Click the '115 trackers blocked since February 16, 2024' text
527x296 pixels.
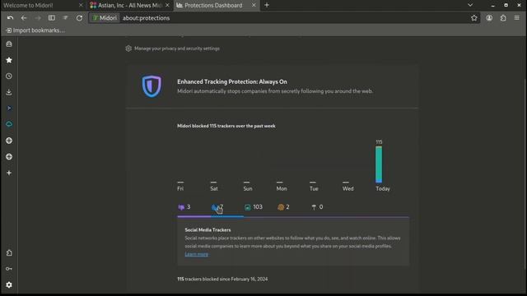pos(222,279)
